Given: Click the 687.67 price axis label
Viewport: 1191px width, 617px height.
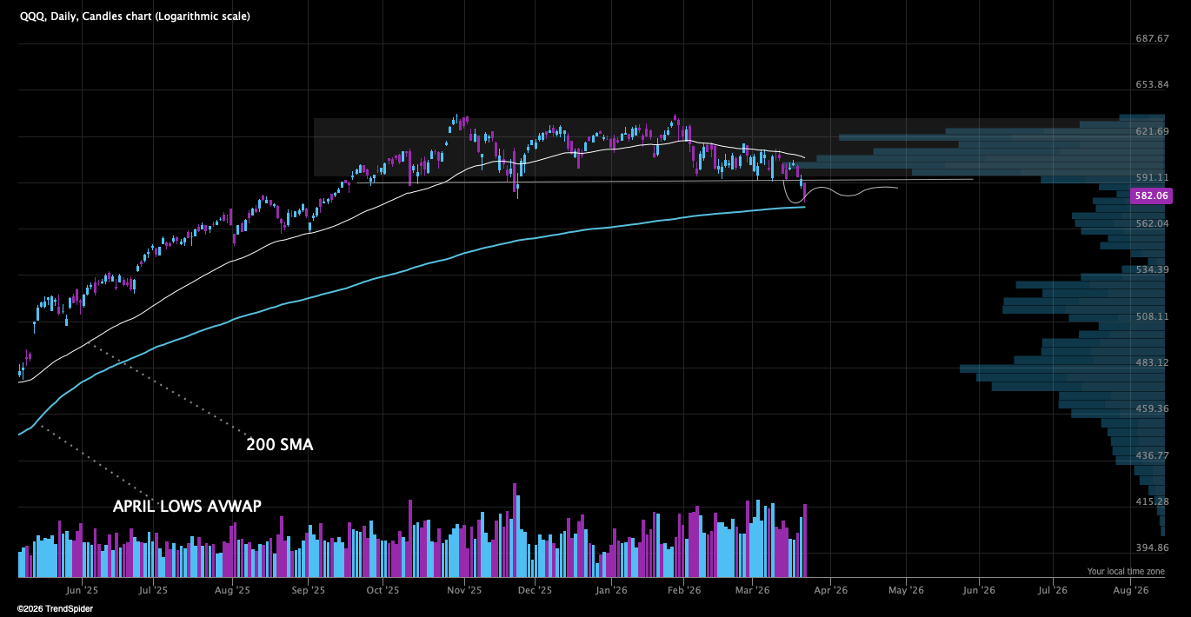Looking at the screenshot, I should (x=1152, y=39).
